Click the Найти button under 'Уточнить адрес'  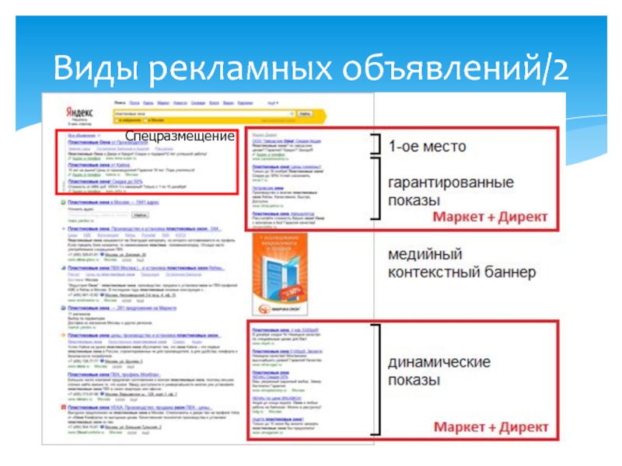pyautogui.click(x=140, y=215)
